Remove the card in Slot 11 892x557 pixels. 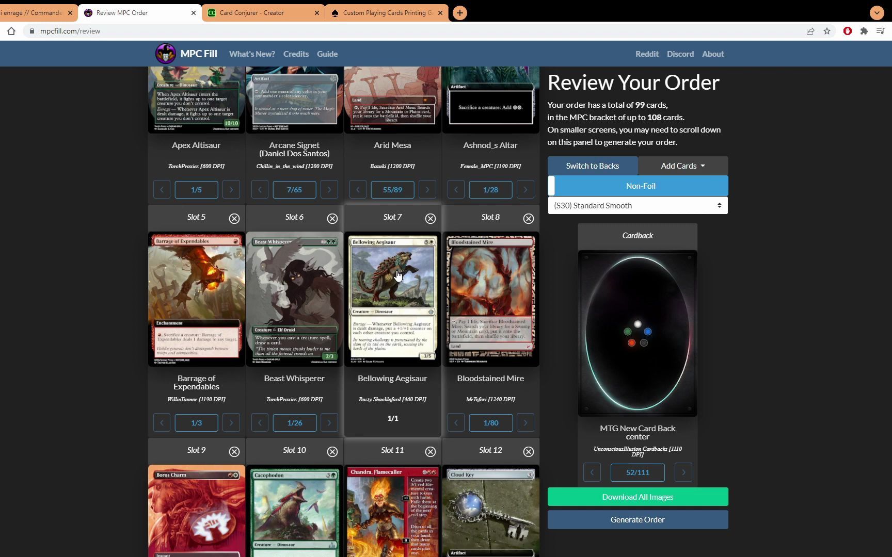pos(431,452)
